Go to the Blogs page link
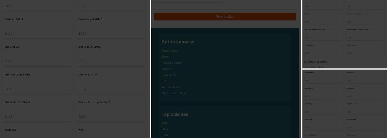Screen dimensions: 387x138 click(x=165, y=57)
